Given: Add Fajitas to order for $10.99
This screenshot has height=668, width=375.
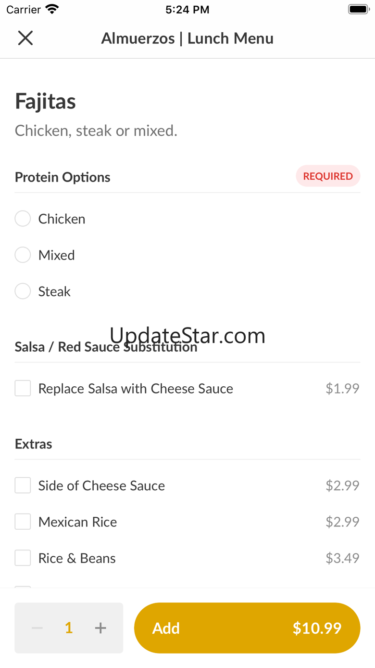Looking at the screenshot, I should (247, 628).
